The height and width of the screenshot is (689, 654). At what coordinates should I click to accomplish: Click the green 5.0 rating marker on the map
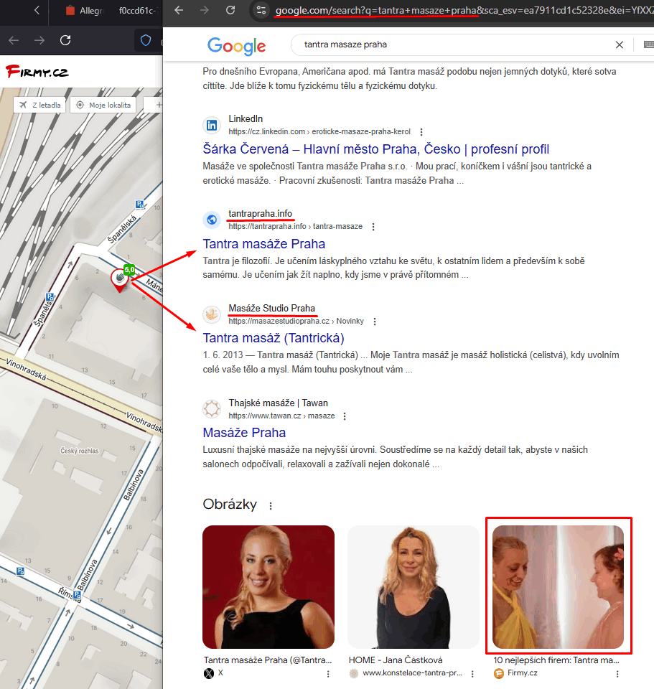click(x=128, y=271)
